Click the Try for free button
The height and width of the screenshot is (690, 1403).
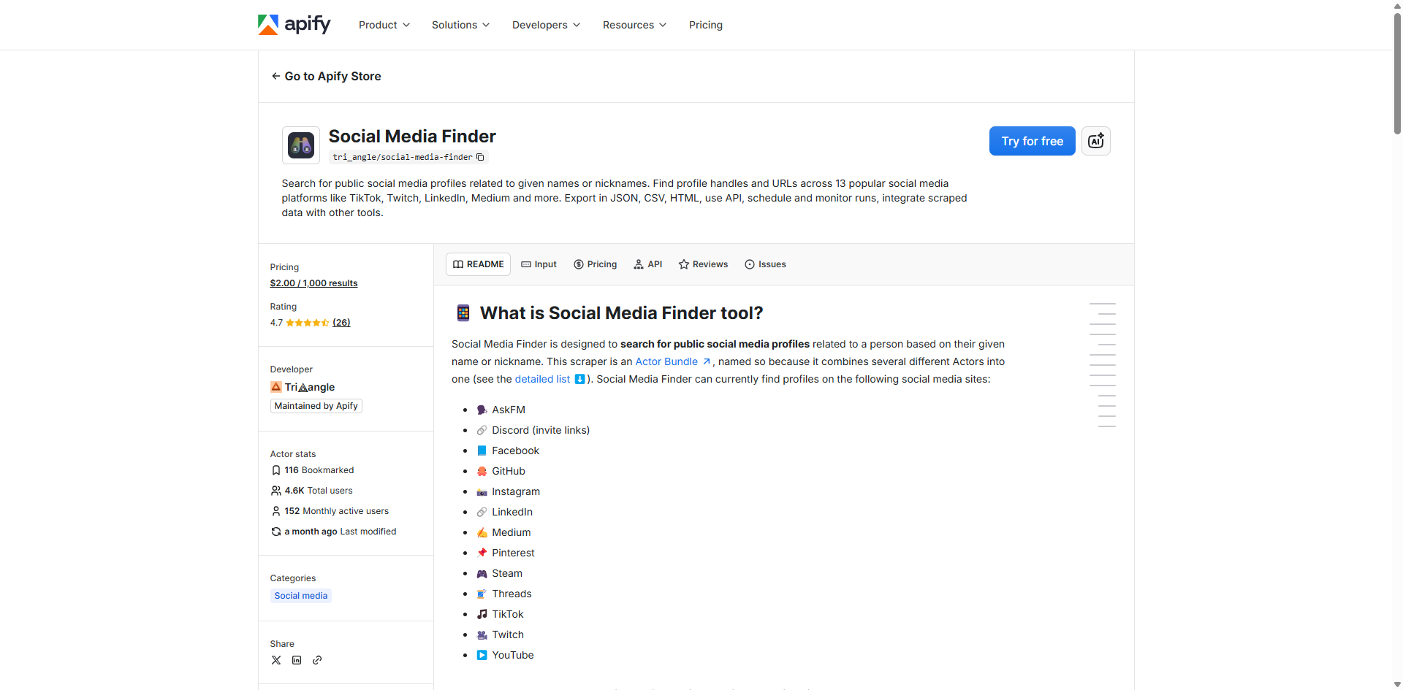(x=1032, y=141)
